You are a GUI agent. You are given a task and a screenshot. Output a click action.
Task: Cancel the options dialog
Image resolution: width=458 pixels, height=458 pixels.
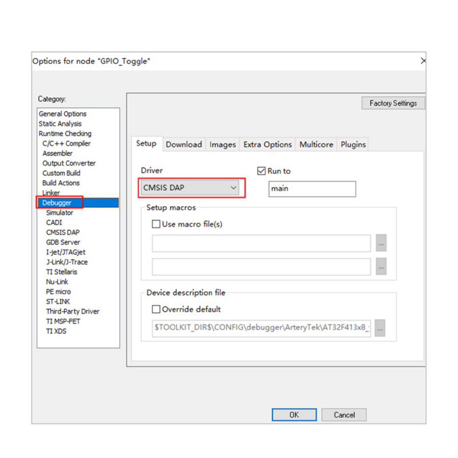[344, 415]
